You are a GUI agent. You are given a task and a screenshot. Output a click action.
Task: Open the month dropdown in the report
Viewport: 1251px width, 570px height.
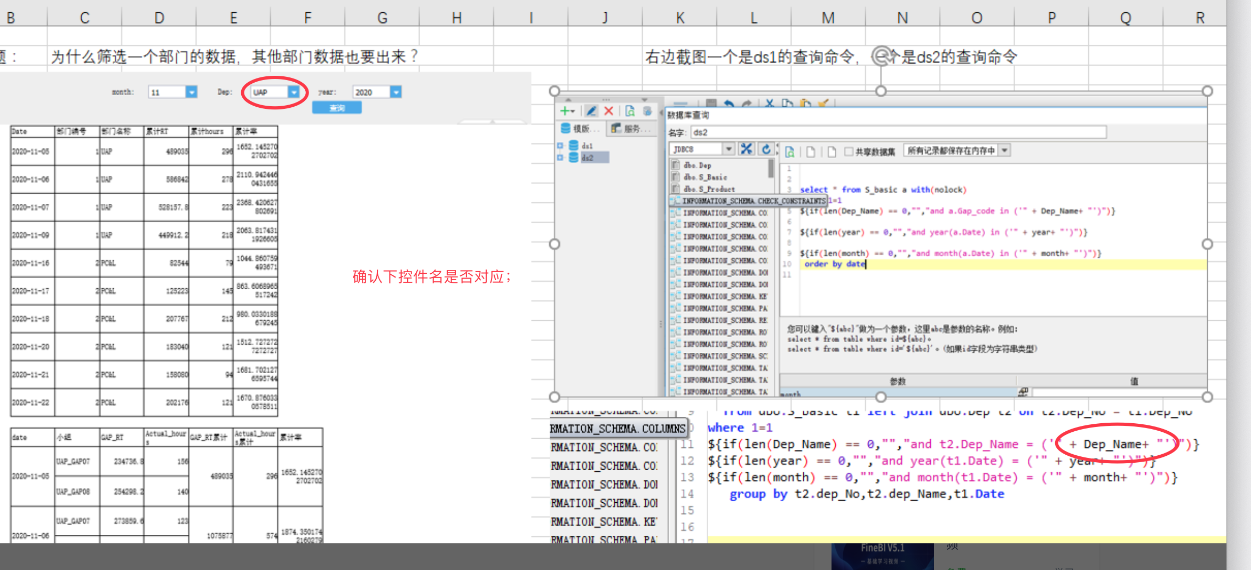[x=191, y=92]
